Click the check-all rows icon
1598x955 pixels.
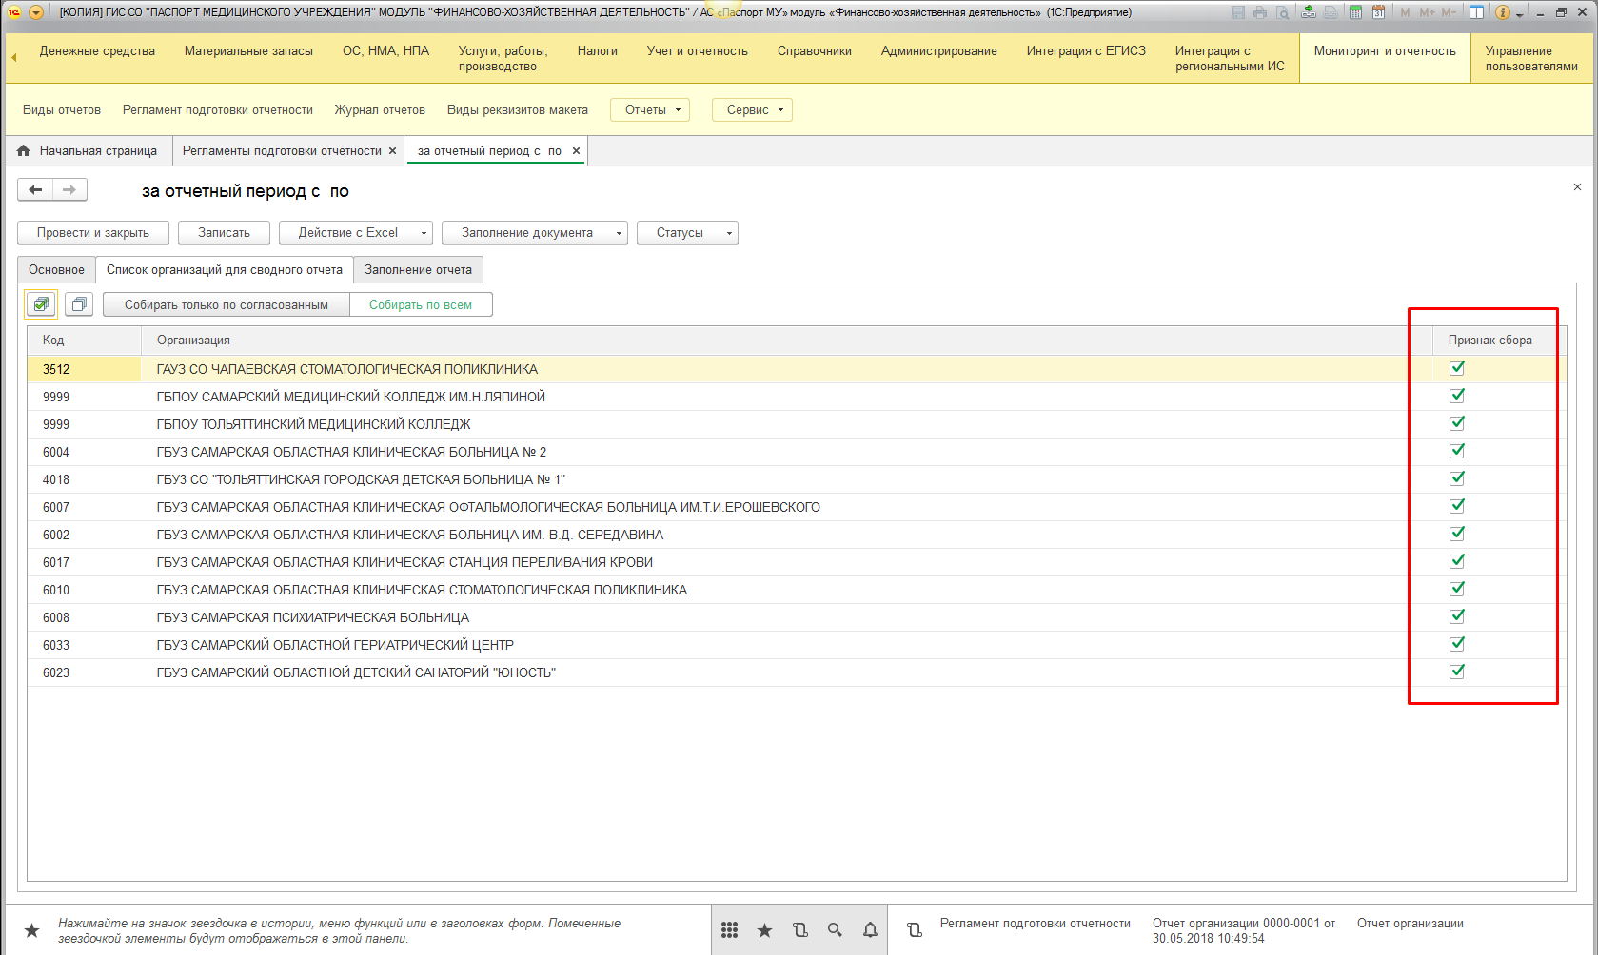click(41, 304)
